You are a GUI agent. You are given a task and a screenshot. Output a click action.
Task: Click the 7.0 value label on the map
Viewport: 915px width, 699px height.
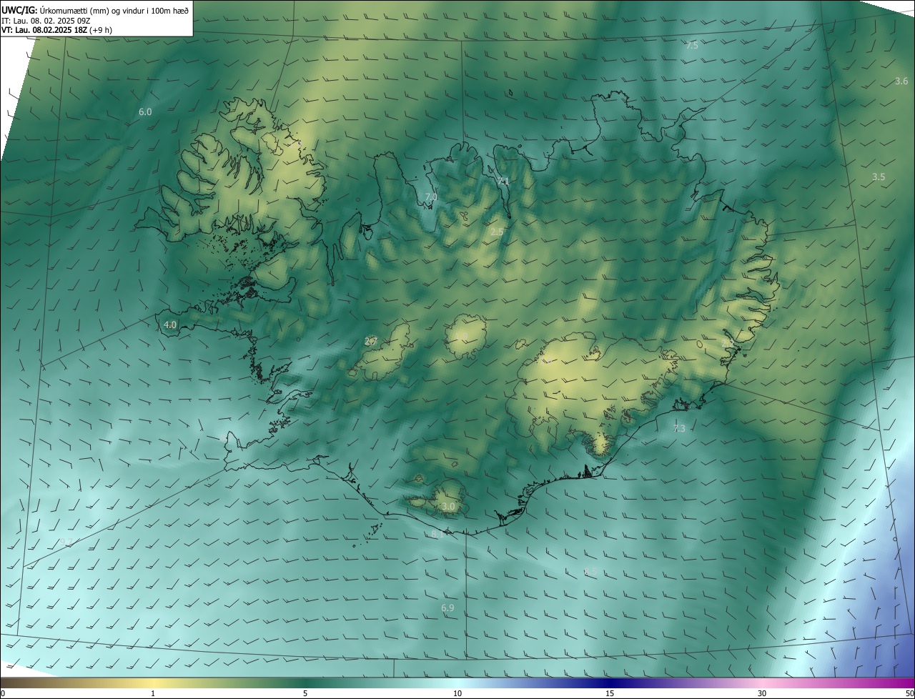tap(431, 197)
